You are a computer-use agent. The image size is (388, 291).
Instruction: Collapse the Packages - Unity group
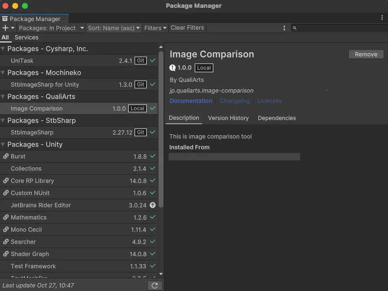3,145
